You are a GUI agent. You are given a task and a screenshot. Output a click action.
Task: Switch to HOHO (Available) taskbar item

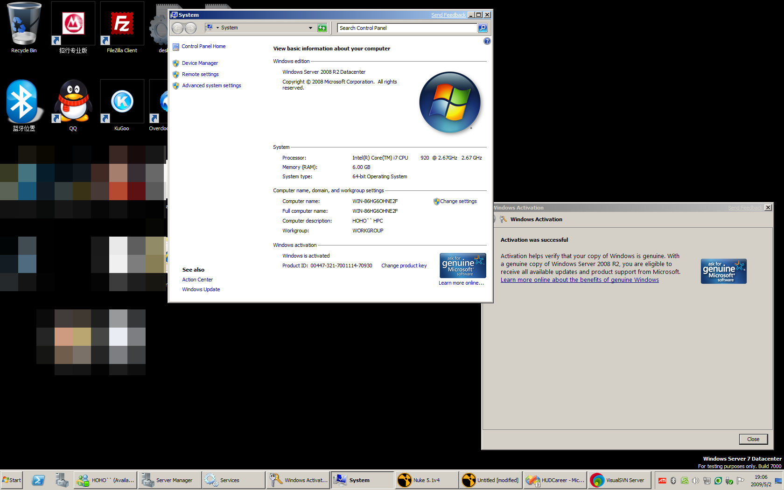click(105, 480)
